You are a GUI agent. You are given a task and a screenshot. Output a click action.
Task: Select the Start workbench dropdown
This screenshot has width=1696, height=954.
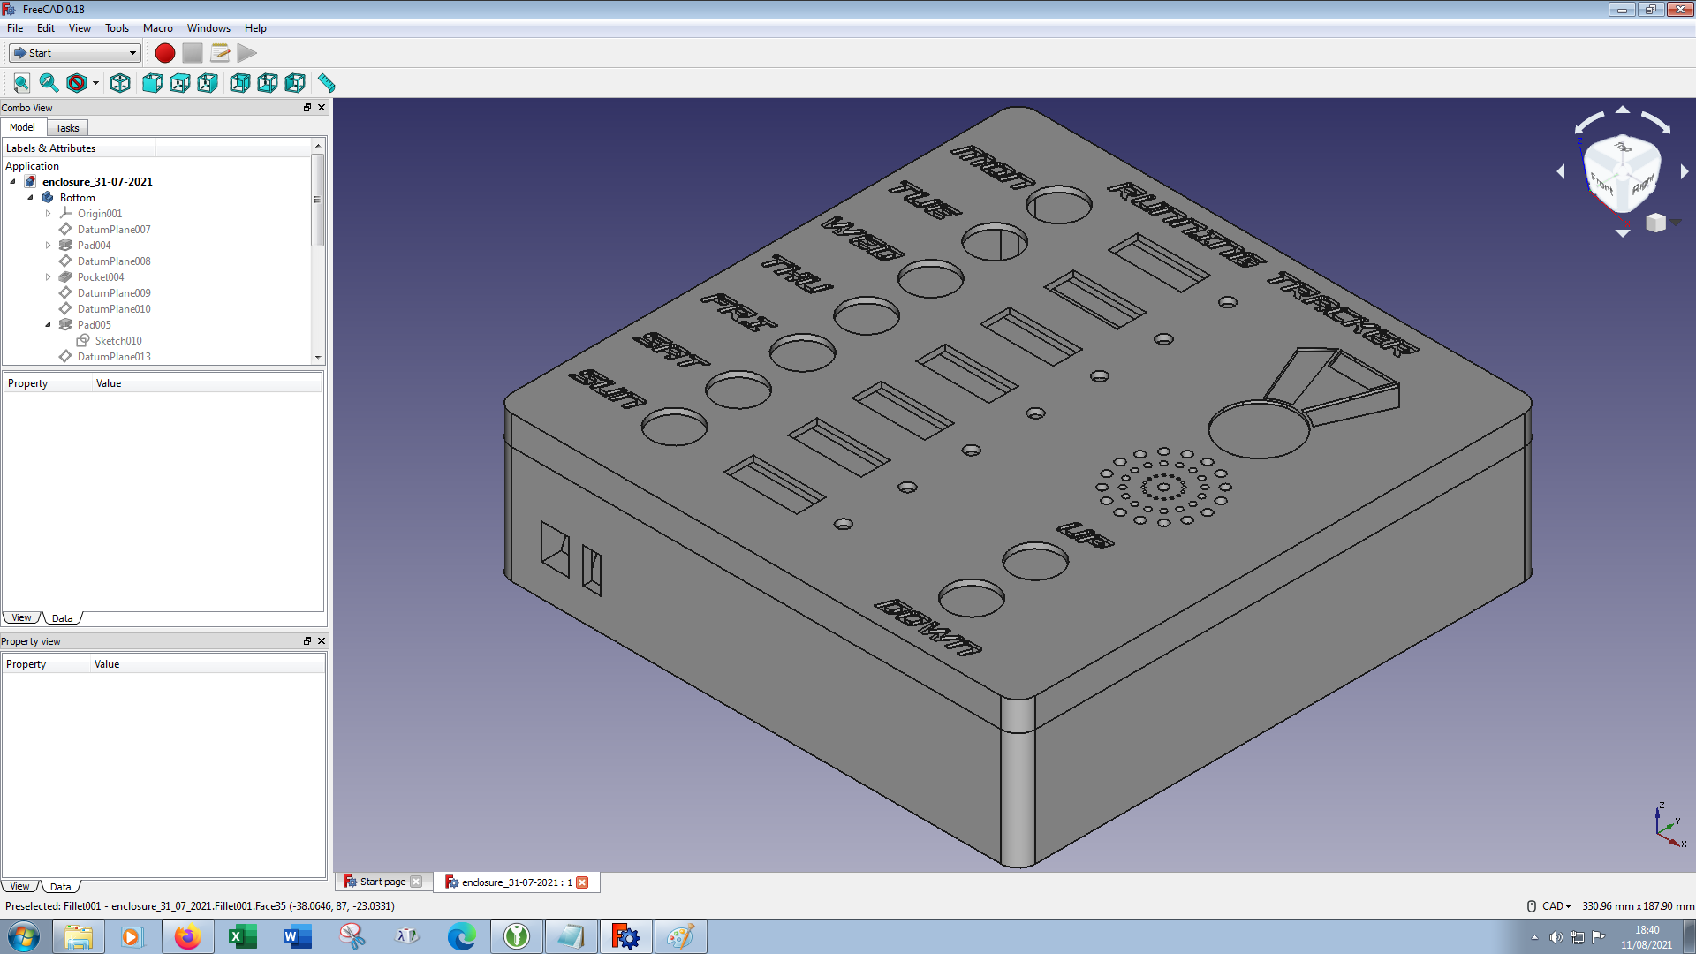pos(73,51)
